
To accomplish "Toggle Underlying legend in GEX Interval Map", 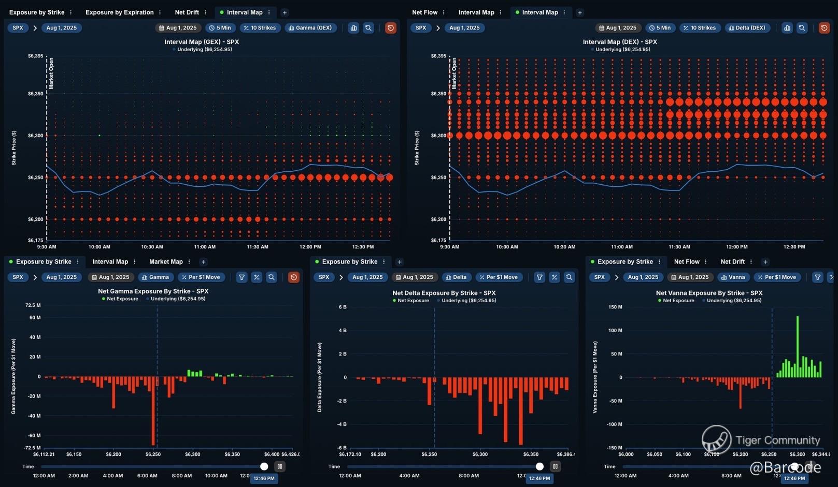I will point(204,50).
